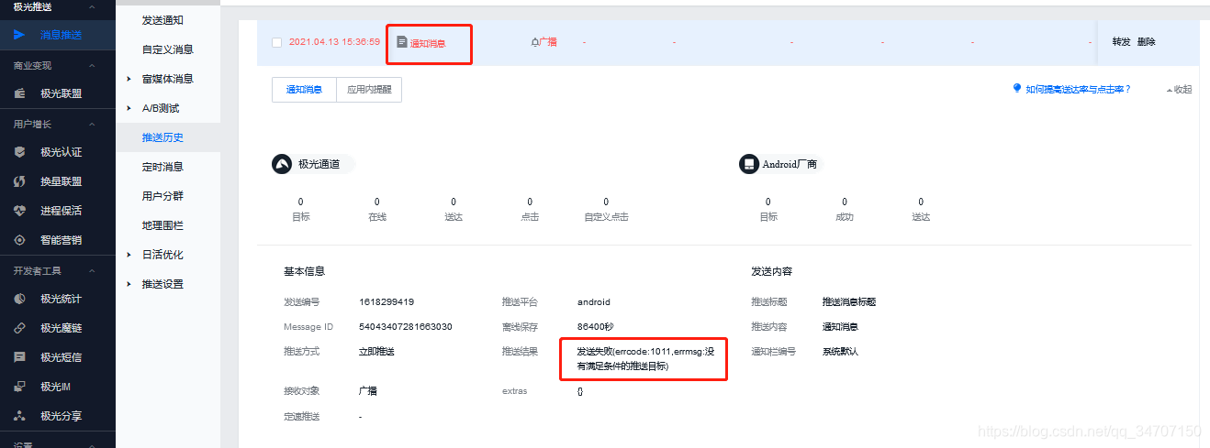Click the 极光魔链 link icon

click(19, 328)
